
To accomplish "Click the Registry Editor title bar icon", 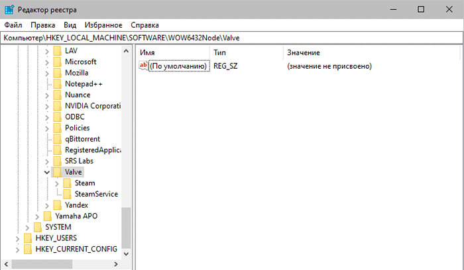I will (9, 9).
